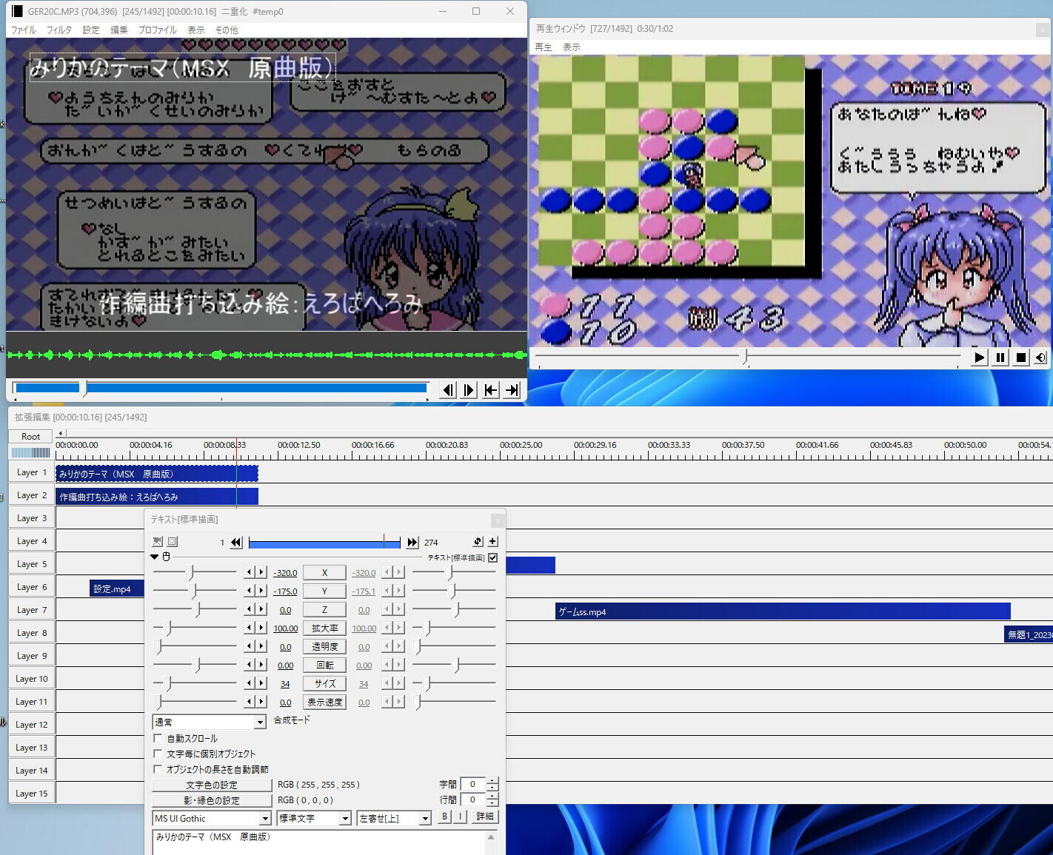Click the dotted frame icon in text dialog
1053x855 pixels.
(x=173, y=542)
